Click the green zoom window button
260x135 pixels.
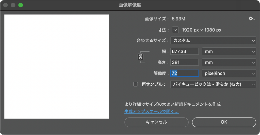[21, 5]
